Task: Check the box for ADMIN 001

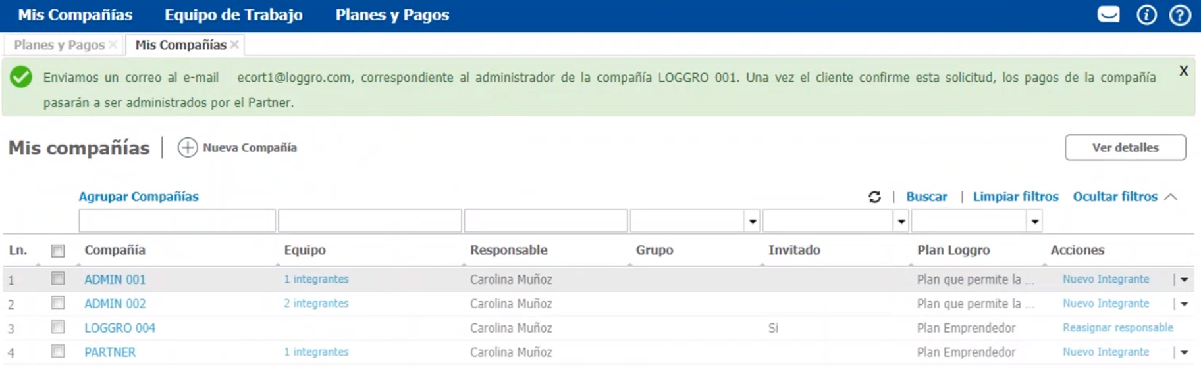Action: click(58, 279)
